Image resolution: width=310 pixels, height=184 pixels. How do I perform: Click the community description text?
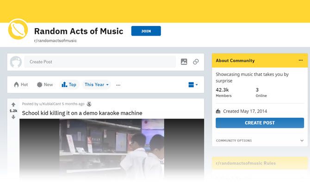252,77
